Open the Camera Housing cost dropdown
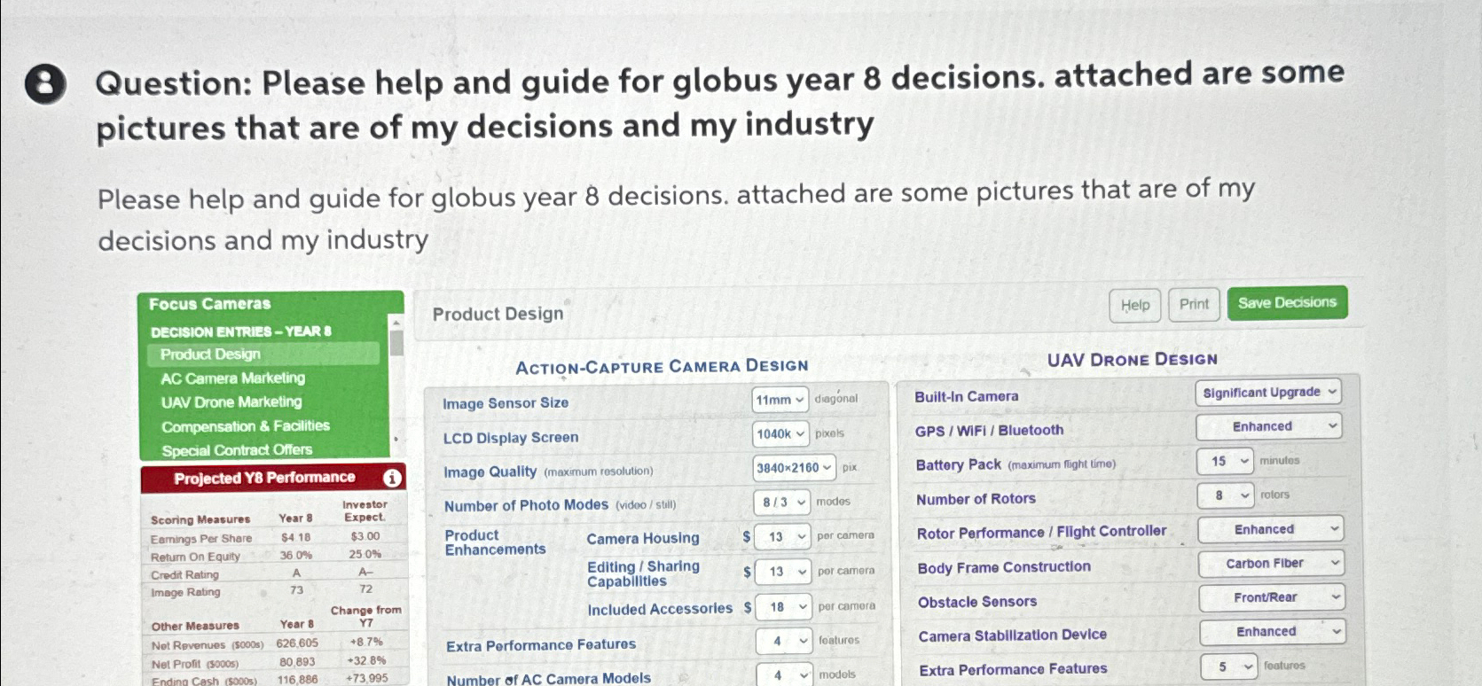Viewport: 1482px width, 686px height. [783, 536]
